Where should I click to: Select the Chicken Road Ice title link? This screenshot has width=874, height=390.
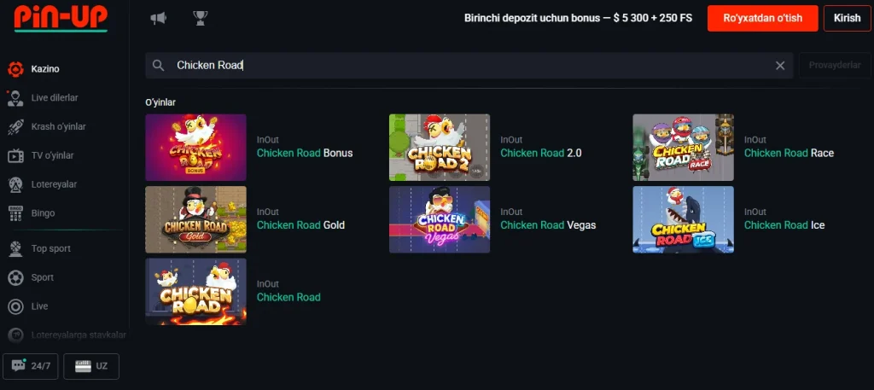784,225
